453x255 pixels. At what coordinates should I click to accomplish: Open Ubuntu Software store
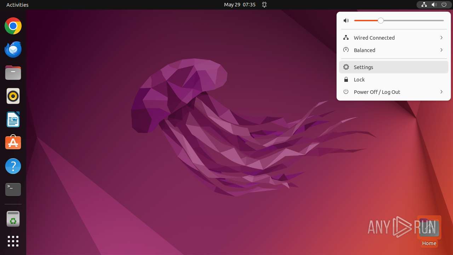pyautogui.click(x=13, y=143)
